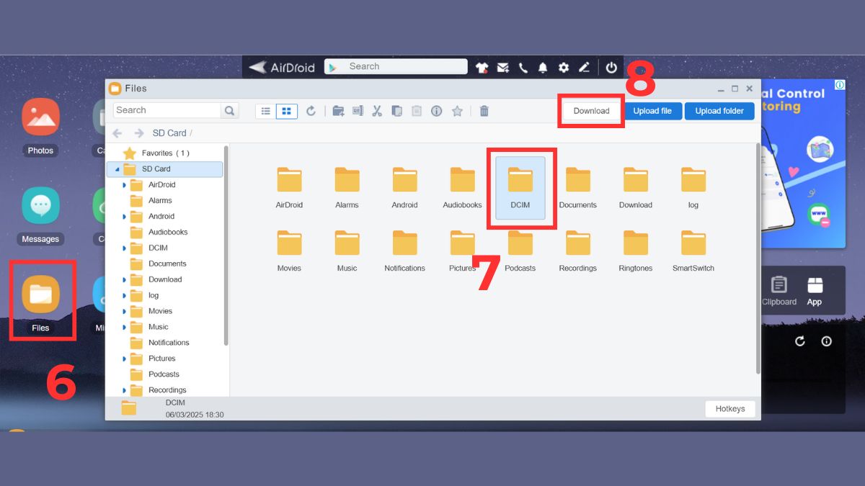
Task: Select Podcasts in the sidebar tree
Action: click(164, 374)
